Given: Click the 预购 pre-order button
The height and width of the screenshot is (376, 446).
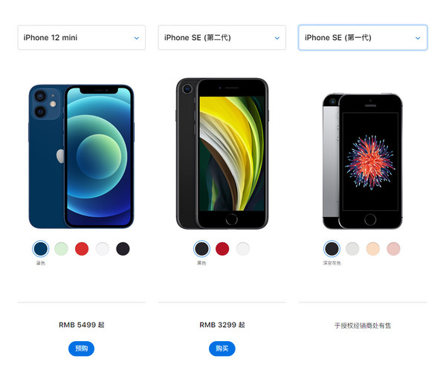Looking at the screenshot, I should click(x=81, y=349).
